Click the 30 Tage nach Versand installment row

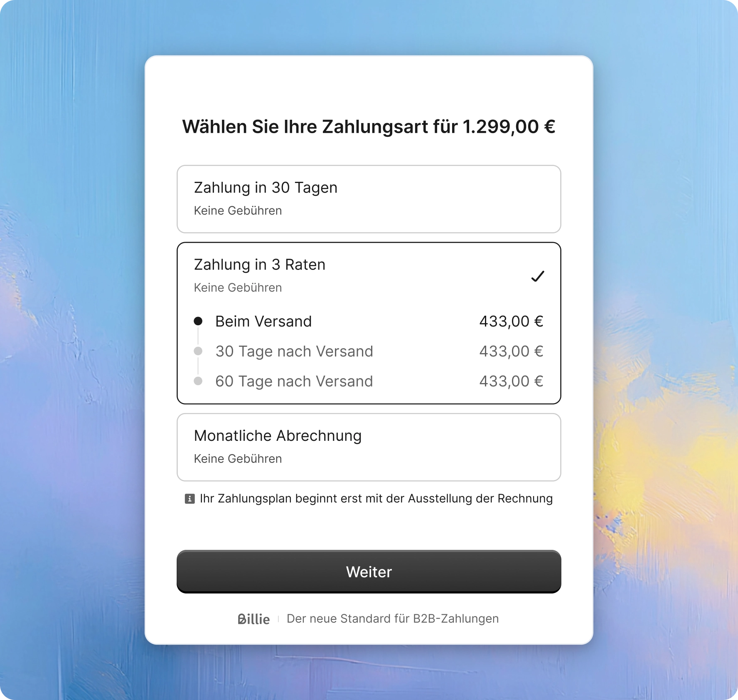coord(294,351)
